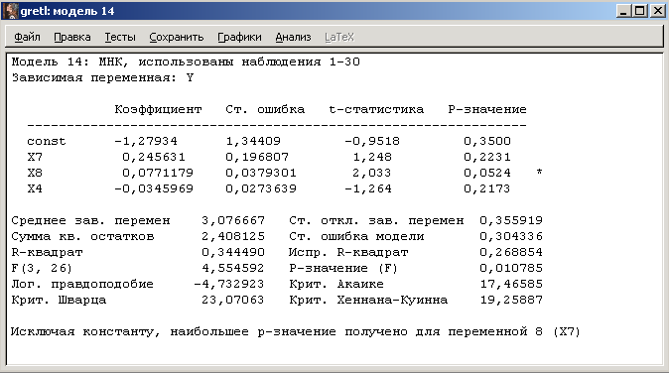
Task: Open the Тесты menu
Action: pos(120,37)
